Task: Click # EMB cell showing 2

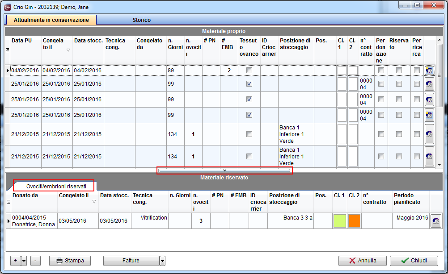Action: point(229,71)
